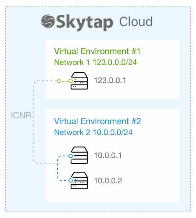The image size is (196, 218).
Task: Click the blue connector node on 10.0.0.2 server
Action: click(x=71, y=180)
